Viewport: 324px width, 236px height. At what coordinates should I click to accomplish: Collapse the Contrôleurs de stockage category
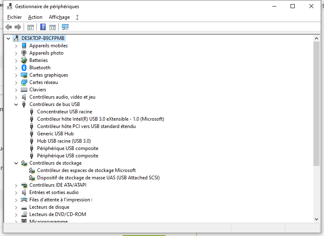point(16,163)
